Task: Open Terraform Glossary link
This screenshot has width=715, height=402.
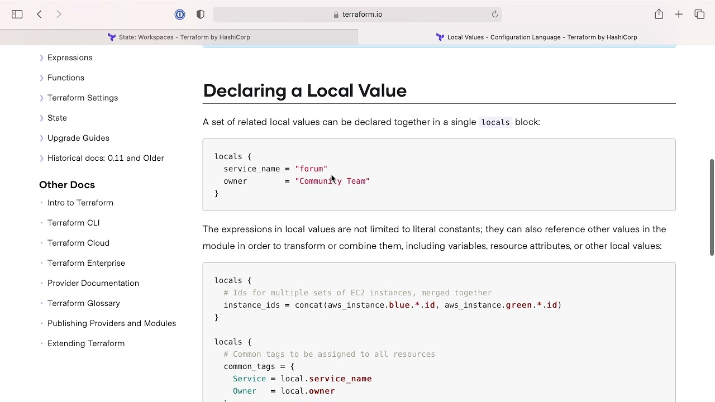Action: [x=84, y=303]
